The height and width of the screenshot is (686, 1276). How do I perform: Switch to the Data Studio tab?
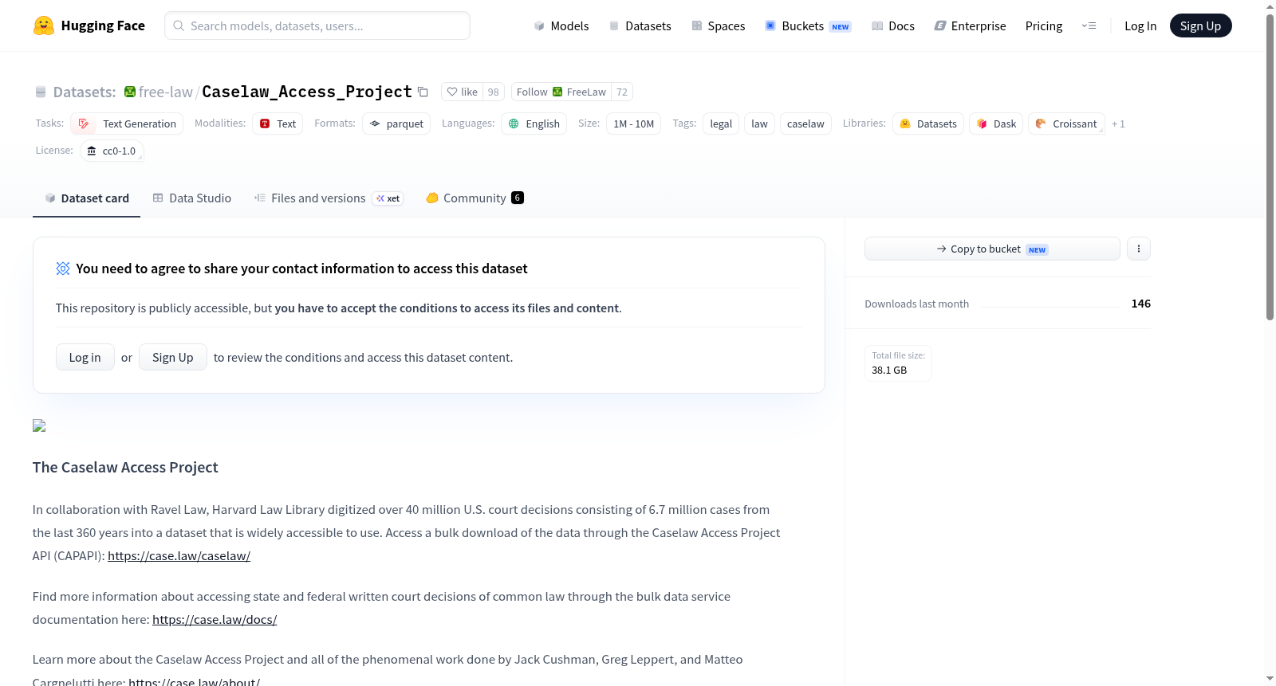click(x=191, y=198)
